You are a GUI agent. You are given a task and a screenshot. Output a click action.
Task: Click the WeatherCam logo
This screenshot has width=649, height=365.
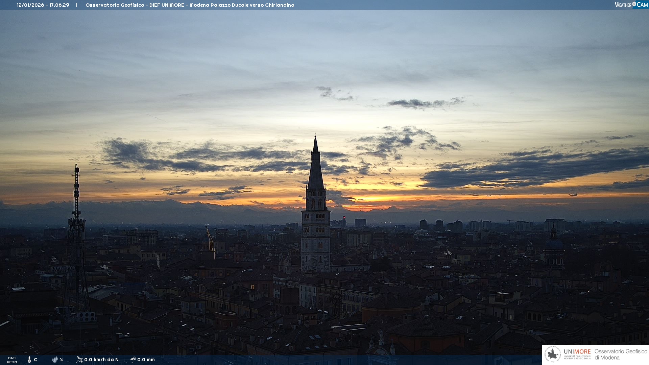(631, 5)
